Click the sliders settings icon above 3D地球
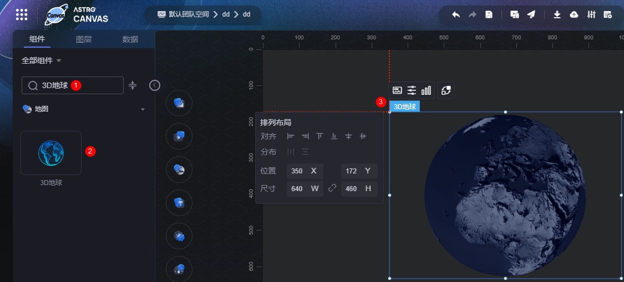The image size is (624, 282). pos(412,90)
